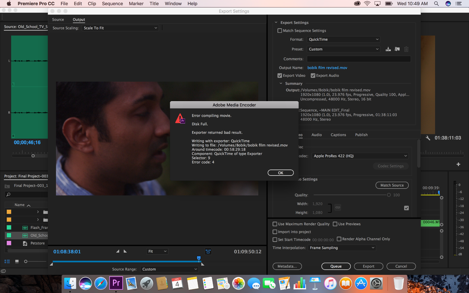Open the Time Interpolation dropdown
Viewport: 469px width, 293px height.
[342, 248]
